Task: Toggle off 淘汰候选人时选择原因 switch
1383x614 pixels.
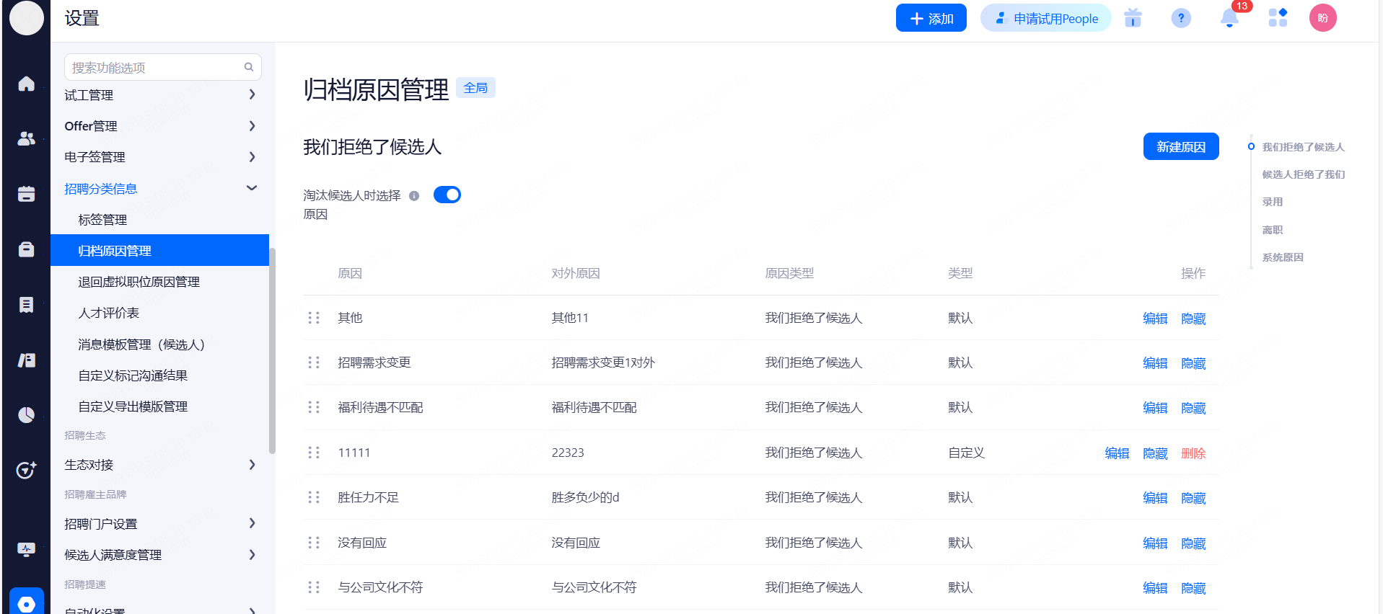Action: click(x=447, y=195)
